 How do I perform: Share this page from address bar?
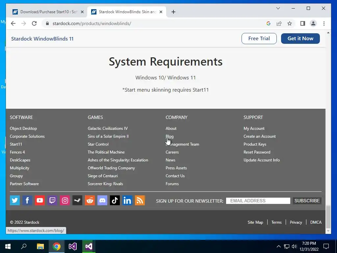pos(279,23)
